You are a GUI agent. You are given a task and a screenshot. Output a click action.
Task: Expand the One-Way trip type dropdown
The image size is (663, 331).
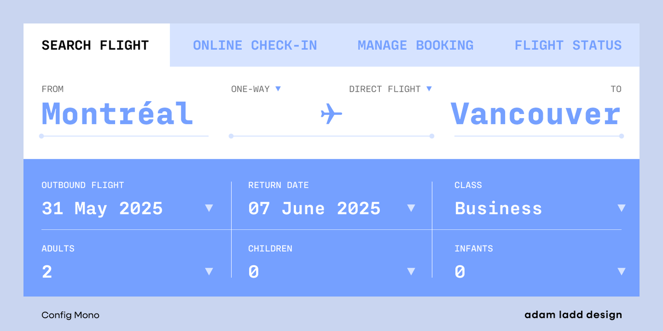tap(278, 89)
